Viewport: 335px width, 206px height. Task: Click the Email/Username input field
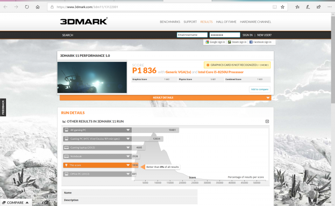click(192, 35)
